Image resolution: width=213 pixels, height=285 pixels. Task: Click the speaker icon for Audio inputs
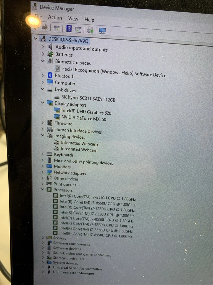[x=50, y=47]
